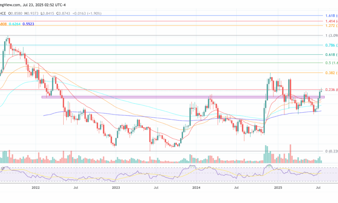Click the 1.618 Fibonacci extension label

(331, 16)
